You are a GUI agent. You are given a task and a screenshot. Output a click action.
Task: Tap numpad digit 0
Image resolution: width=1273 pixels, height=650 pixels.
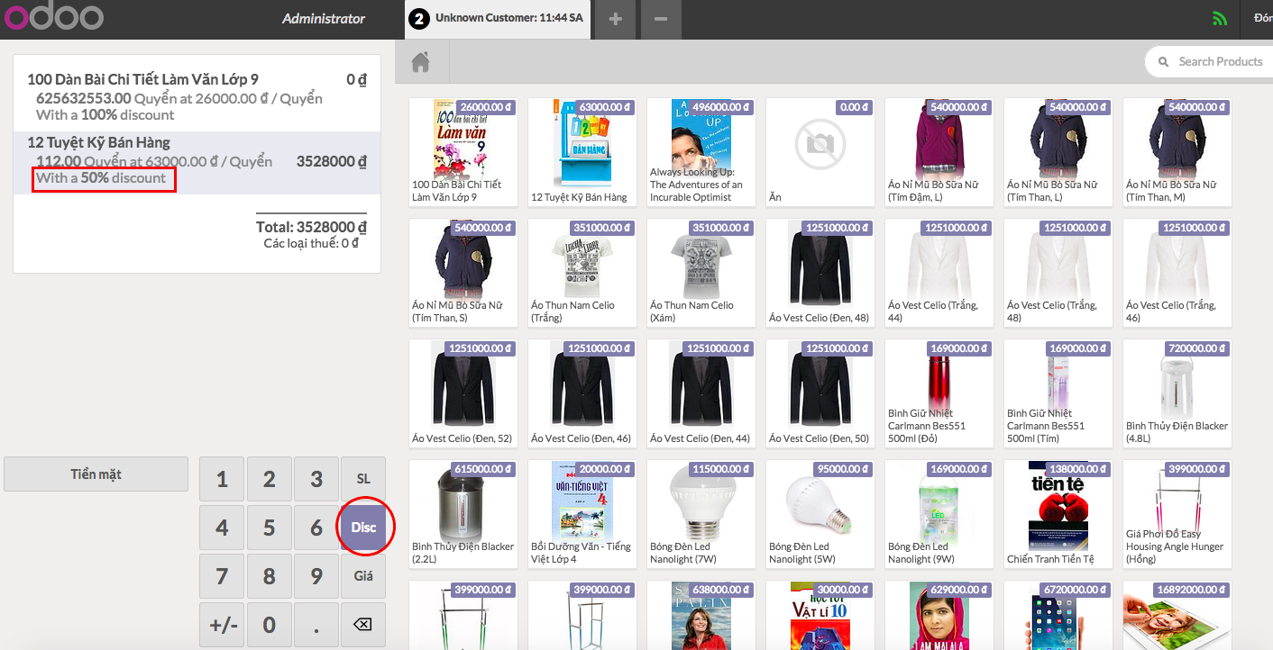click(269, 625)
